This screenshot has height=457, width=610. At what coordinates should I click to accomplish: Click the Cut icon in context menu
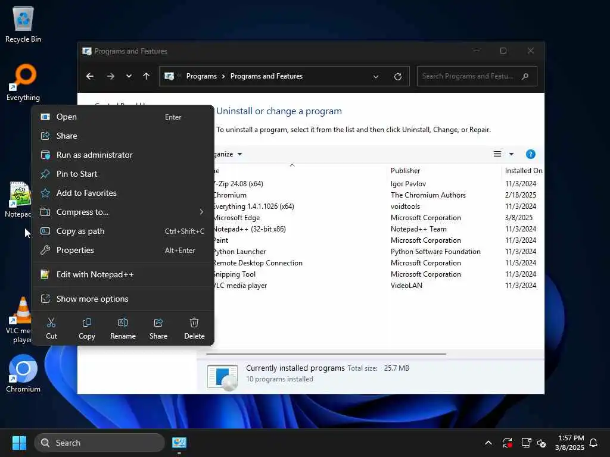click(x=51, y=328)
